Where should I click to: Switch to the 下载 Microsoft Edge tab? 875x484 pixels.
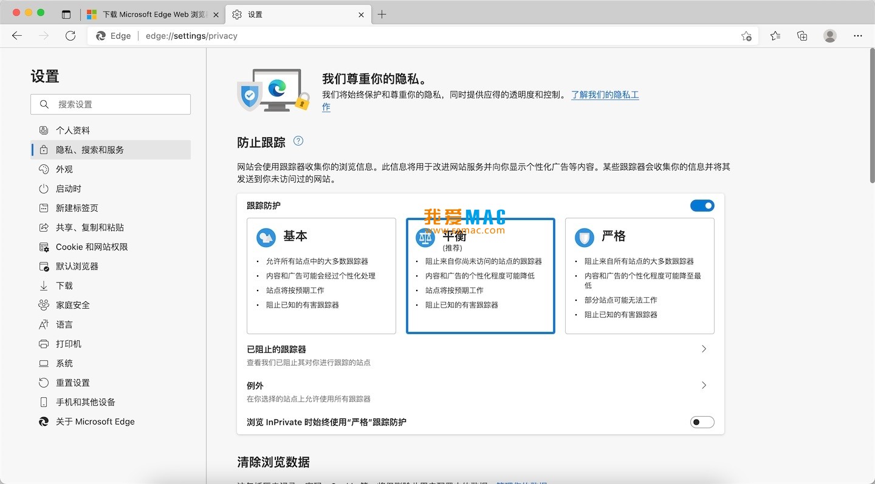[x=152, y=15]
